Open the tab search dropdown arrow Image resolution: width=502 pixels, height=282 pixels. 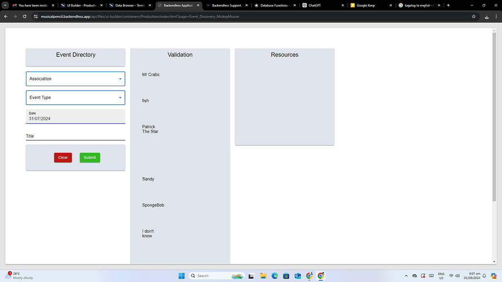[x=5, y=5]
